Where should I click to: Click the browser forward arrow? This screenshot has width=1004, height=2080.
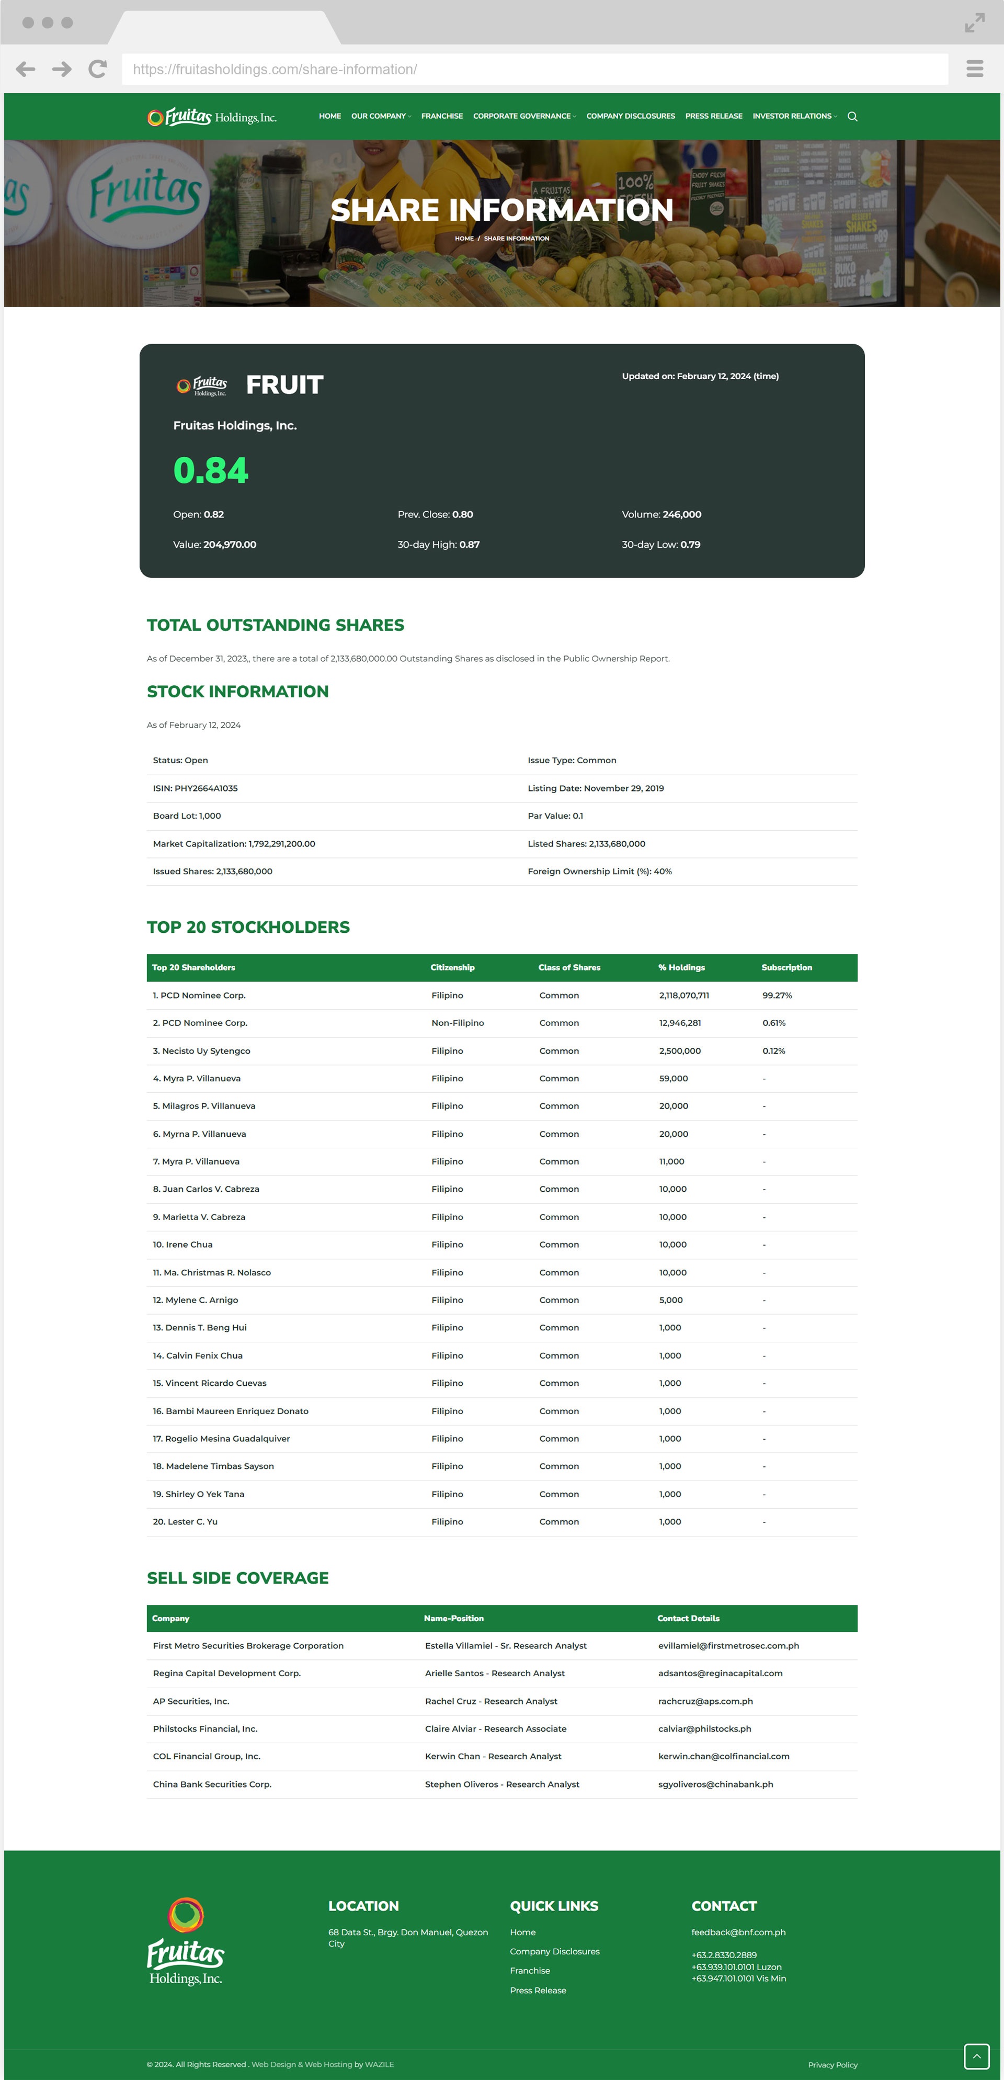pos(61,70)
